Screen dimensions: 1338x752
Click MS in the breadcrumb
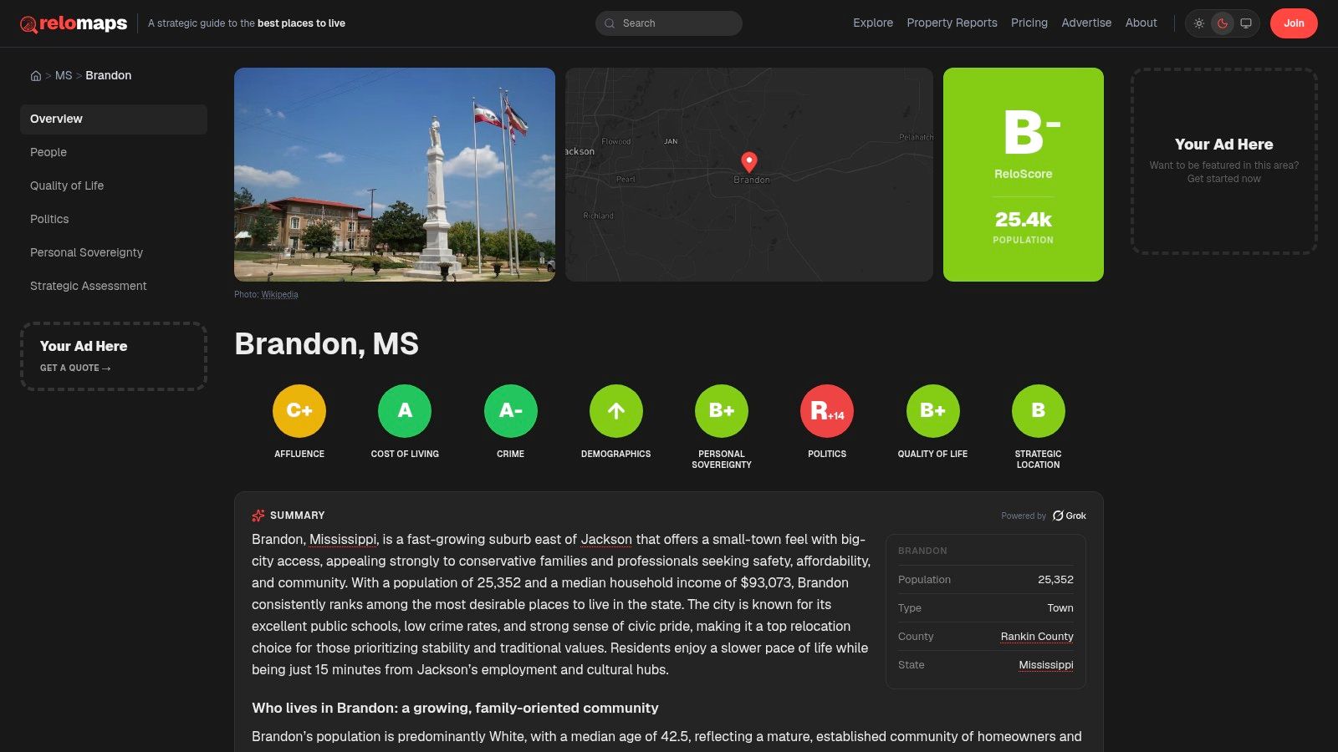tap(64, 75)
